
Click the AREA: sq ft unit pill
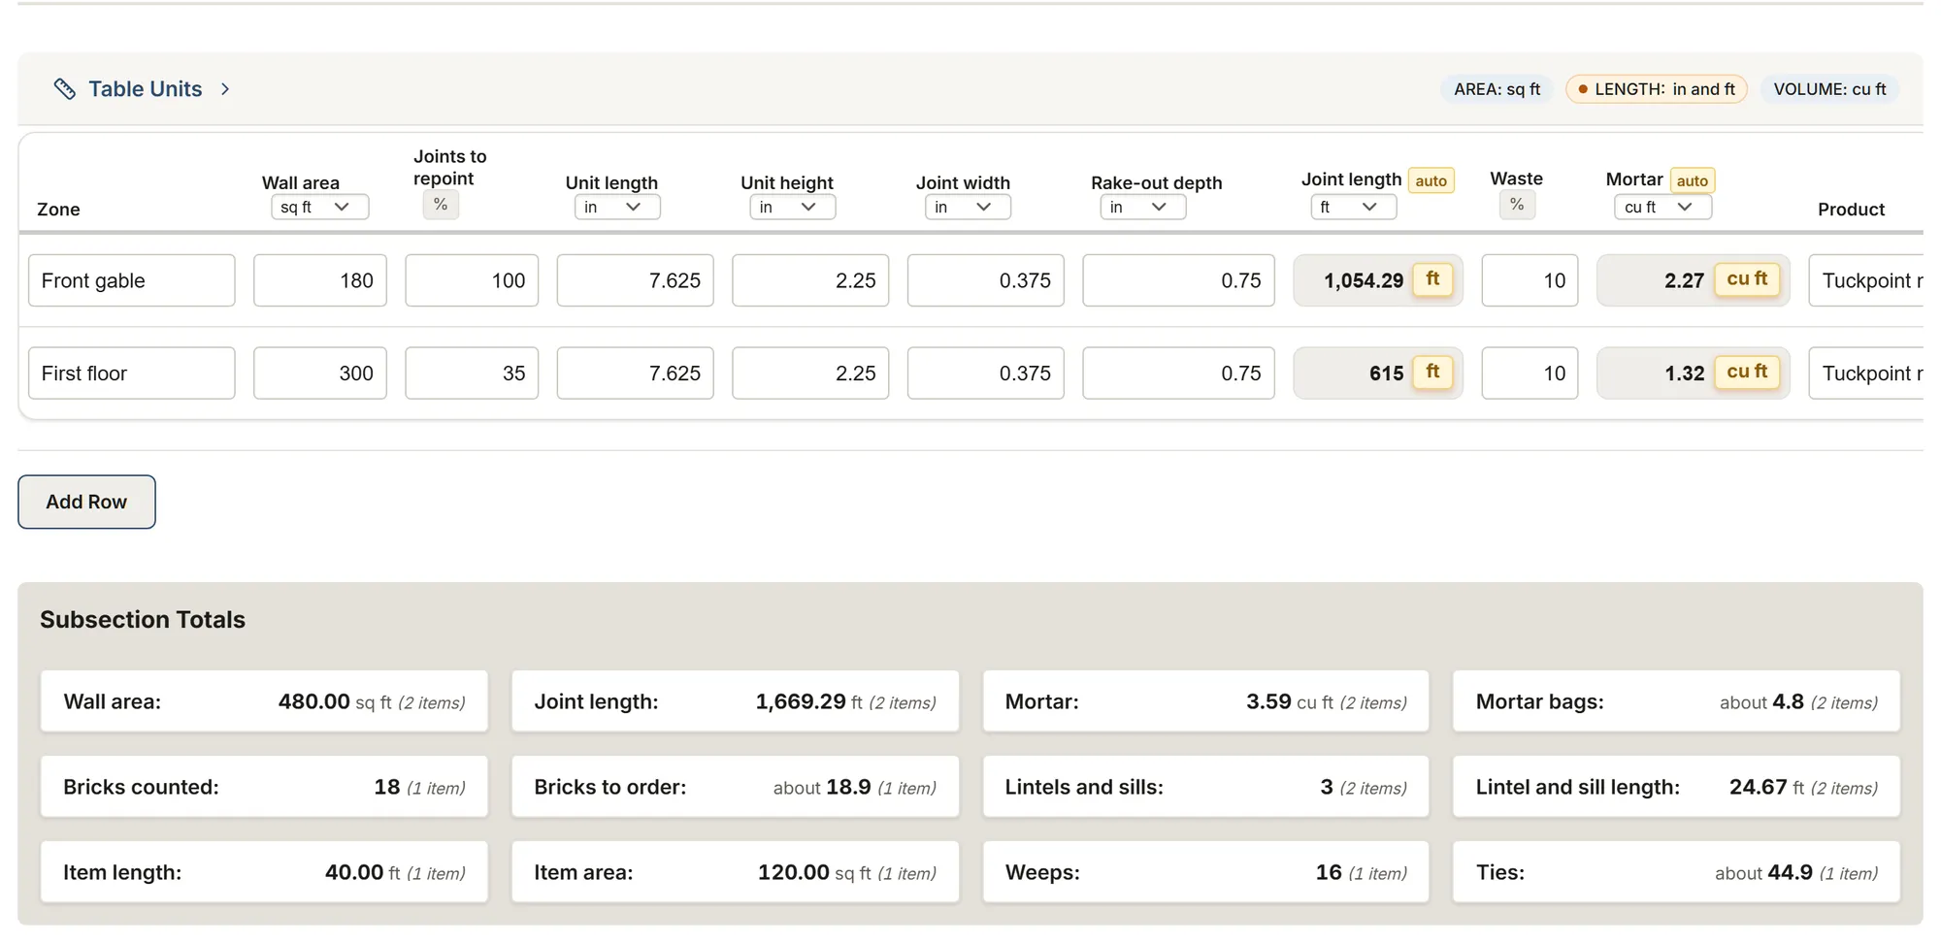[x=1497, y=89]
